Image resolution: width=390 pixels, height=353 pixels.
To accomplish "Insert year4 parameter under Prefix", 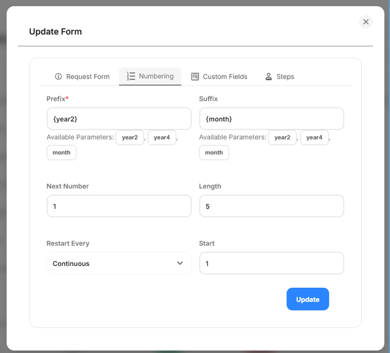I will tap(162, 137).
